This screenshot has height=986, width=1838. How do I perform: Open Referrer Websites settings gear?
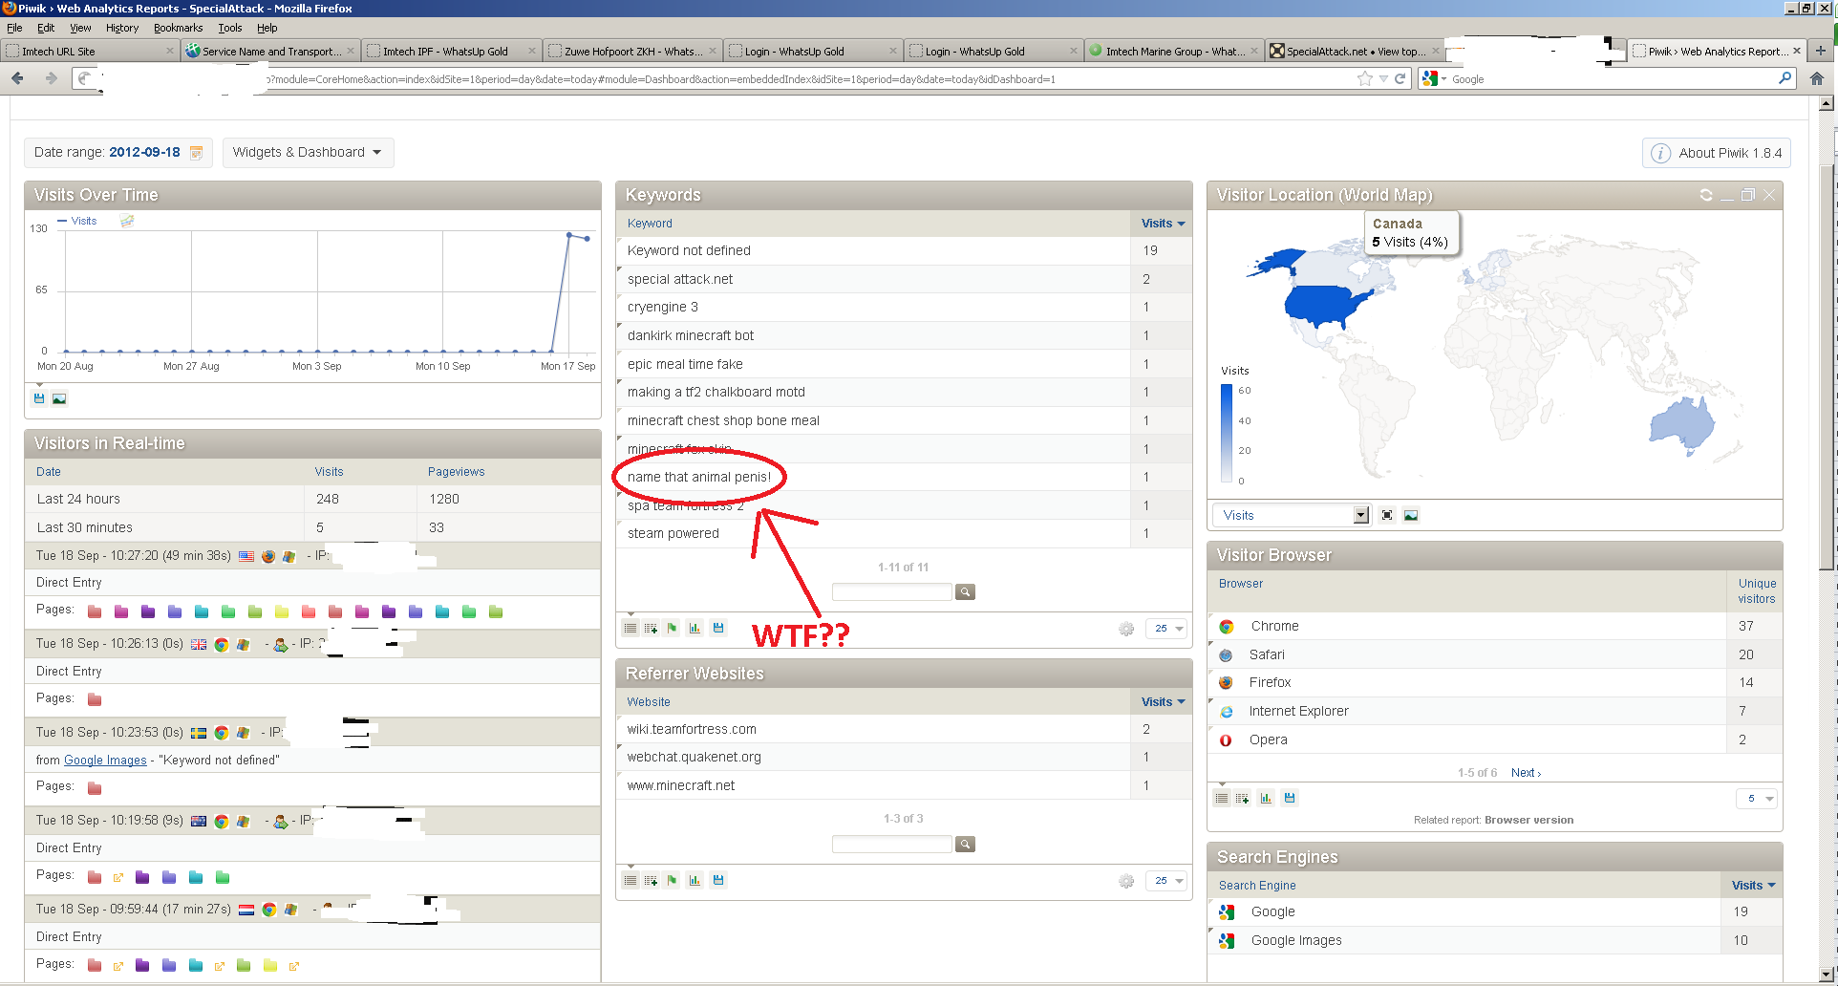[1126, 881]
